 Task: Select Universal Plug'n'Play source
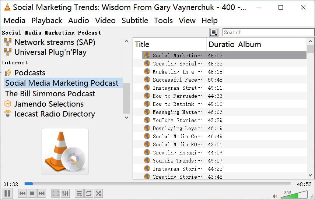pyautogui.click(x=50, y=52)
